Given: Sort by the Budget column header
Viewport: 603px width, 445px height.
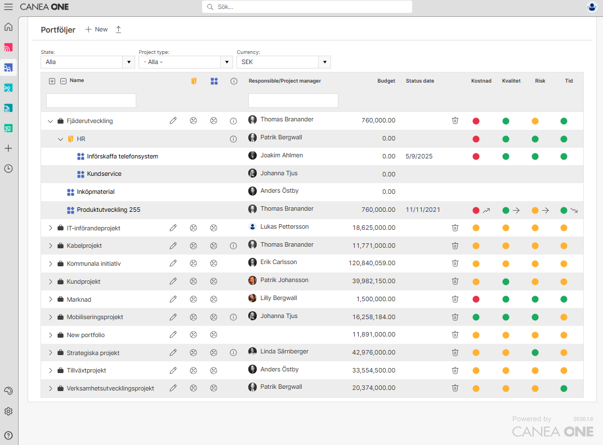Looking at the screenshot, I should coord(386,81).
